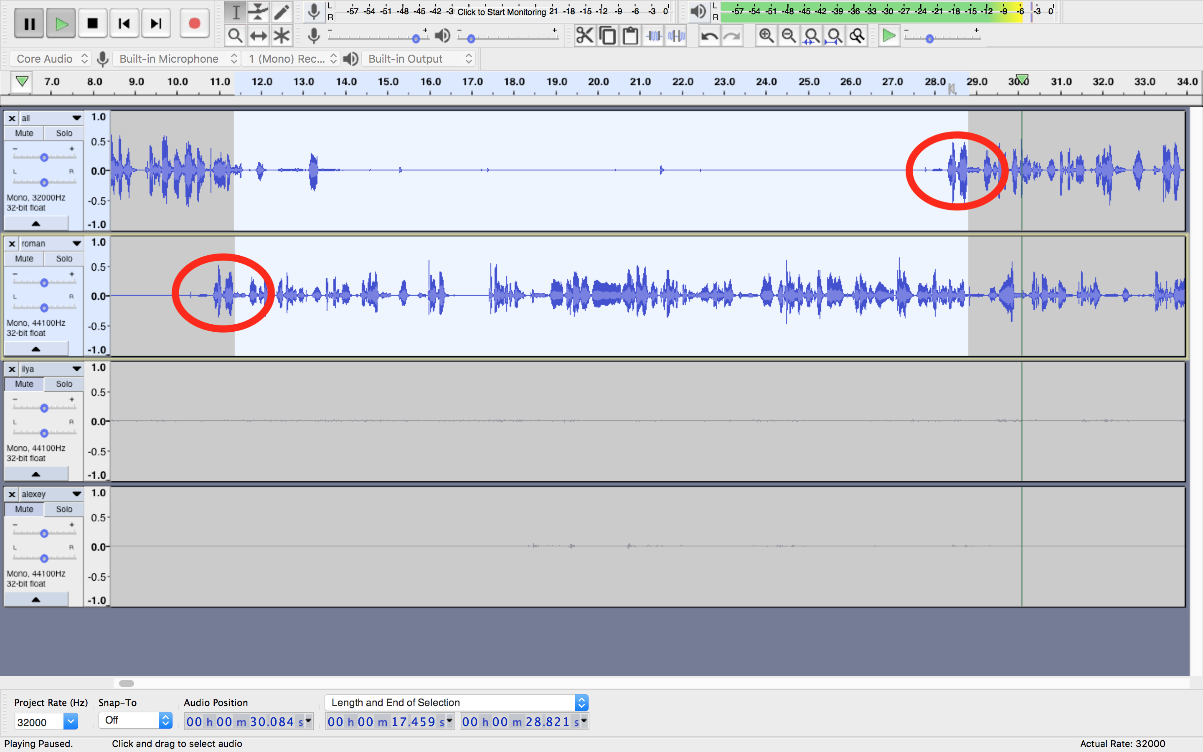Click the Zoom In magnifier
The width and height of the screenshot is (1203, 752).
(766, 36)
